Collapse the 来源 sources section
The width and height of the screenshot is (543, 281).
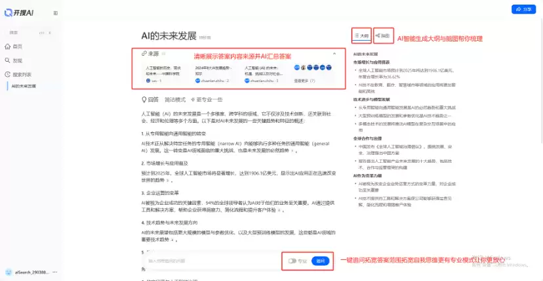point(334,54)
